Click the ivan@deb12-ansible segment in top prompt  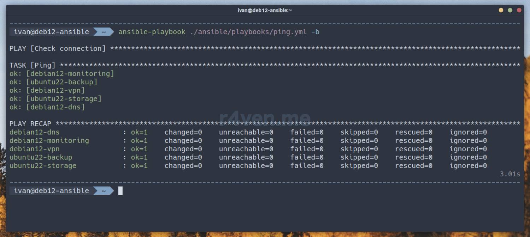point(52,32)
